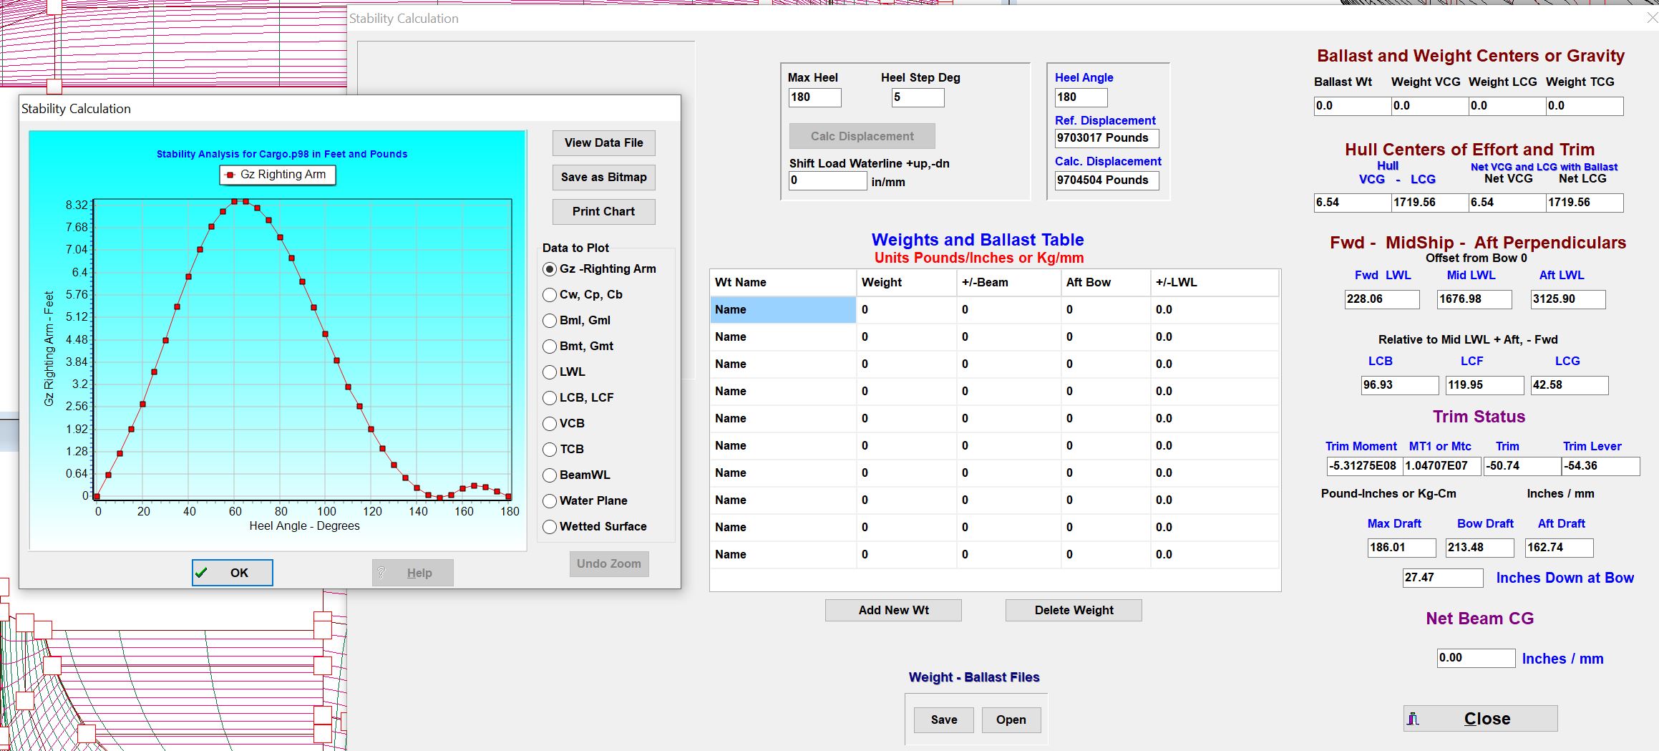Click the Wt Name column header

click(783, 283)
